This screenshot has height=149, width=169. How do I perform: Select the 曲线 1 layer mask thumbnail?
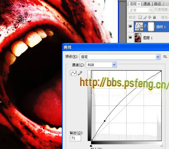coord(151,27)
